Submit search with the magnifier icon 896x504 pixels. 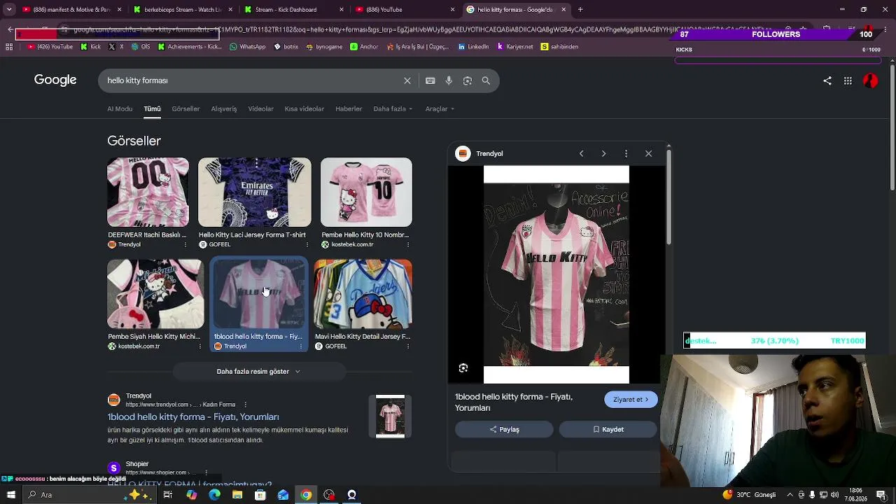(486, 80)
